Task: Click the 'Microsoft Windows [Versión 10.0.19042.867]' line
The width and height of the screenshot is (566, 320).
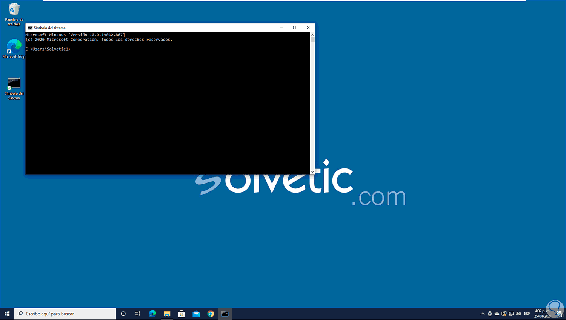Action: pos(75,35)
